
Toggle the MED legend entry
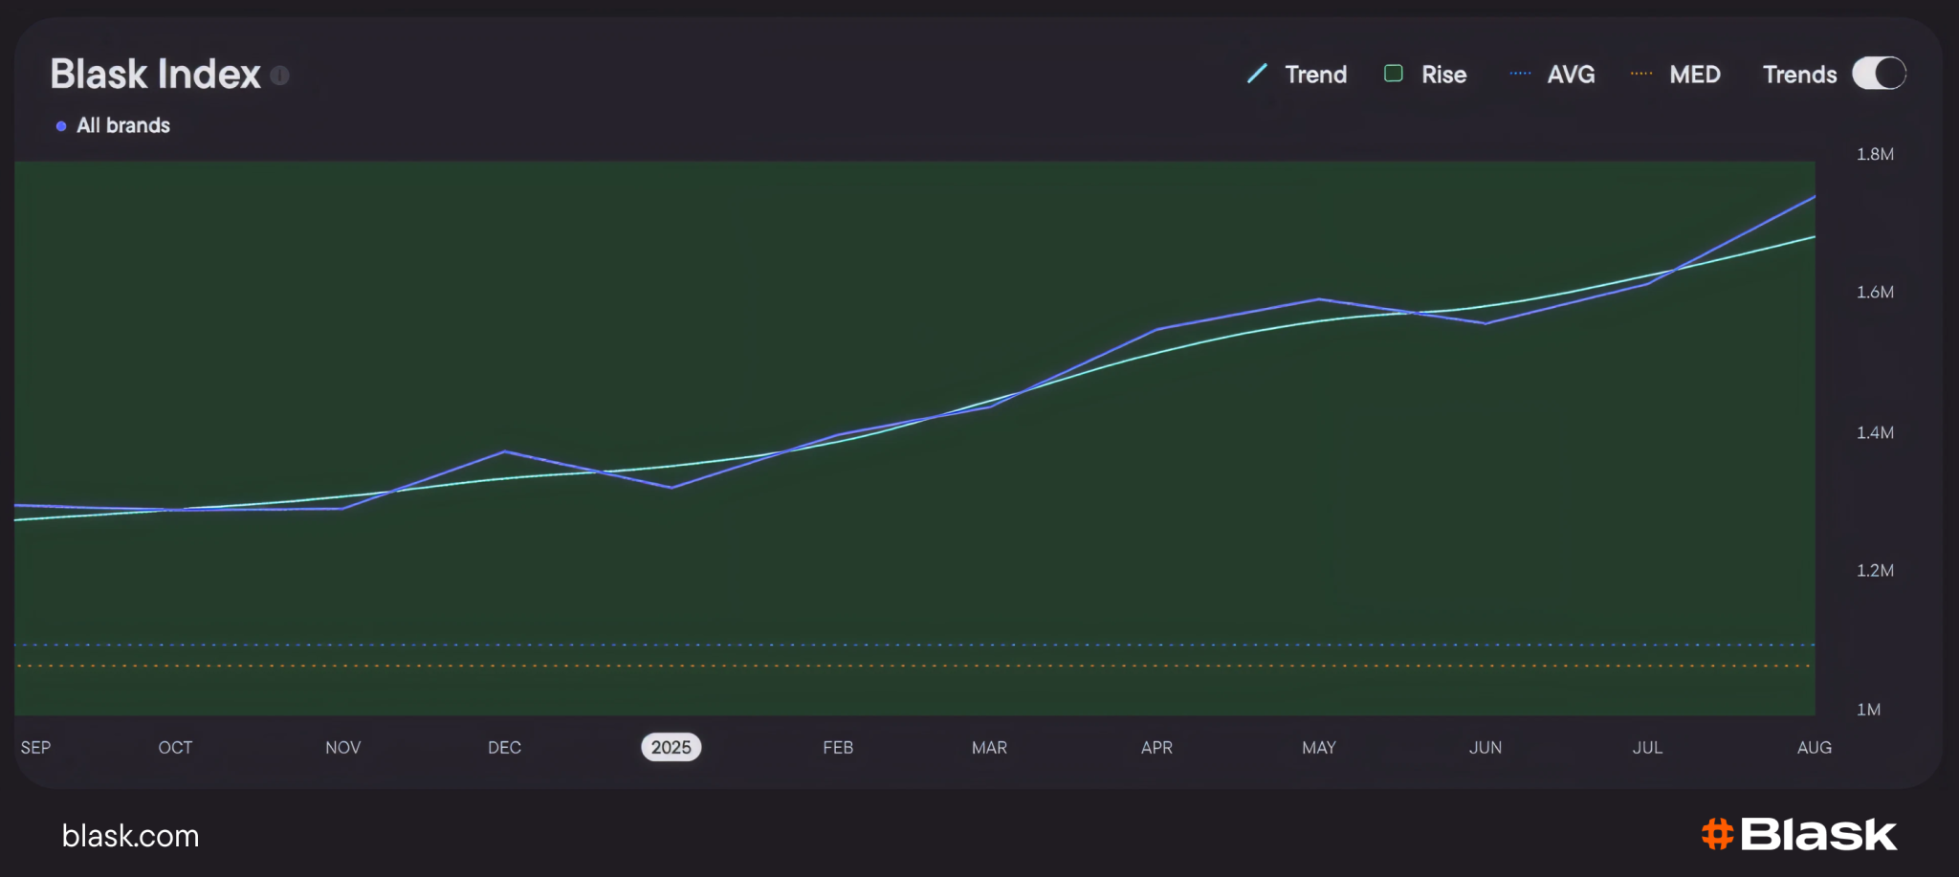pyautogui.click(x=1676, y=74)
